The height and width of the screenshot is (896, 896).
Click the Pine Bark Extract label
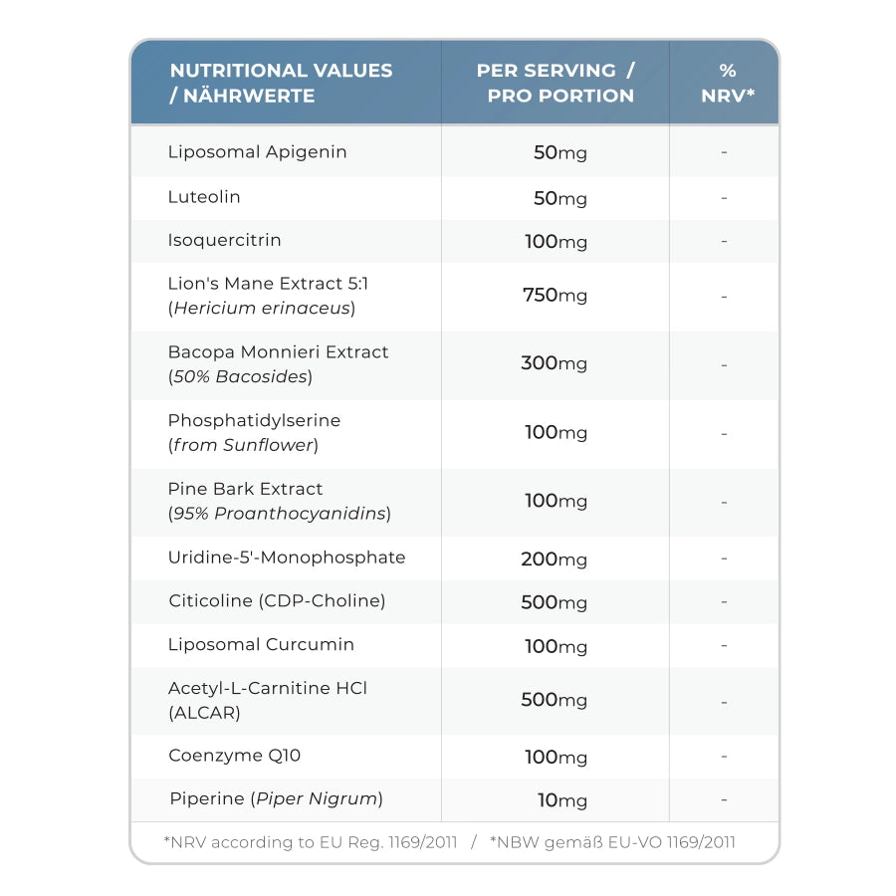(245, 489)
